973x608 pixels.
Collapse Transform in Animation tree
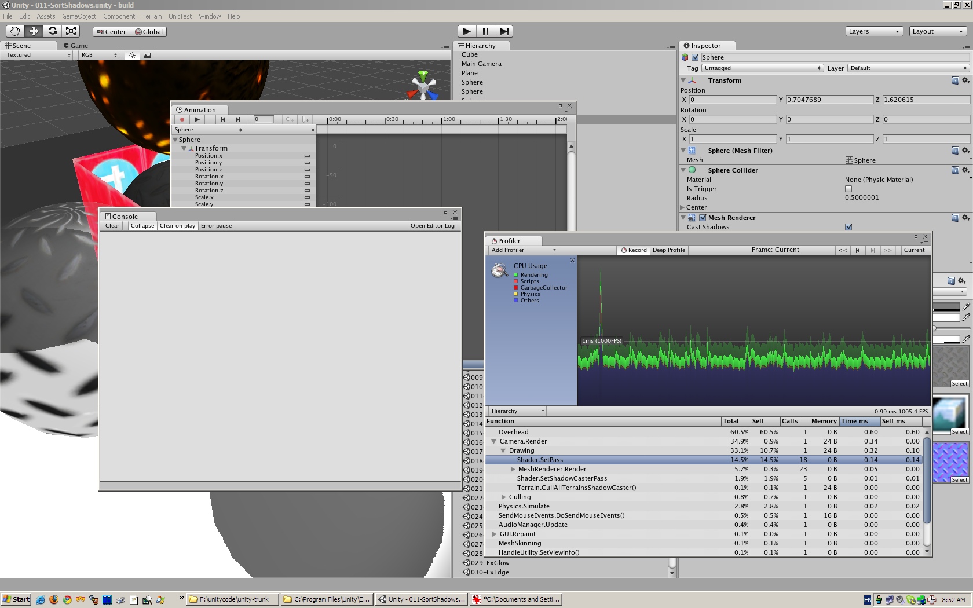pyautogui.click(x=184, y=148)
